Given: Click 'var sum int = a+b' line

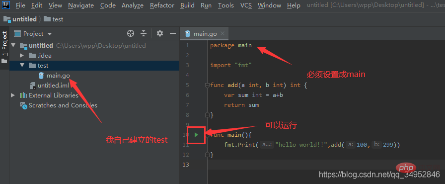Looking at the screenshot, I should point(253,95).
